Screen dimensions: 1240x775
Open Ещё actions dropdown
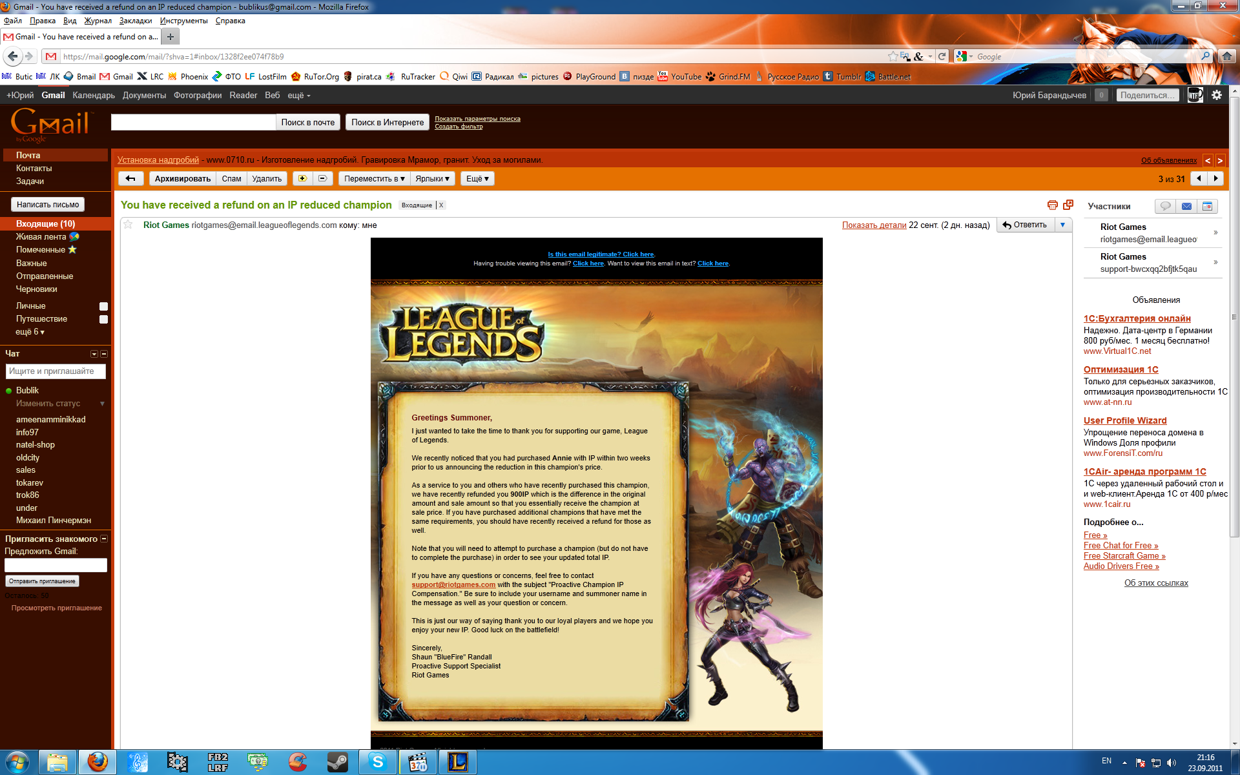point(477,178)
